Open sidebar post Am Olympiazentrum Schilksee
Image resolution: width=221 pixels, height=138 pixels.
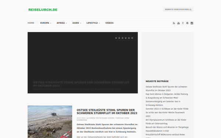coord(166,122)
